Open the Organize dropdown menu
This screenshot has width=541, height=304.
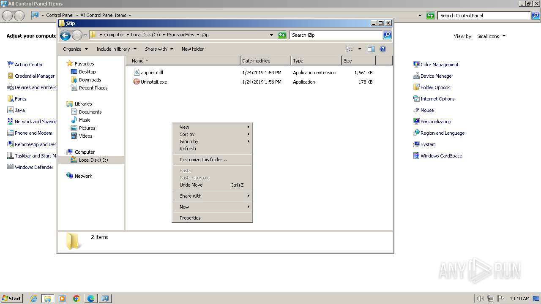tap(75, 49)
